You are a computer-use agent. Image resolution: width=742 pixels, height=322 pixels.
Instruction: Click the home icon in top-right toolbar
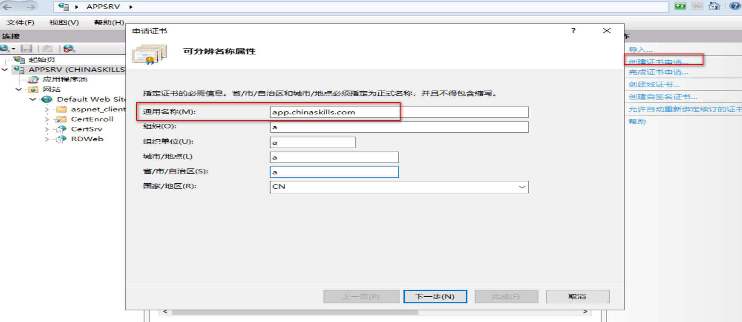pos(714,6)
